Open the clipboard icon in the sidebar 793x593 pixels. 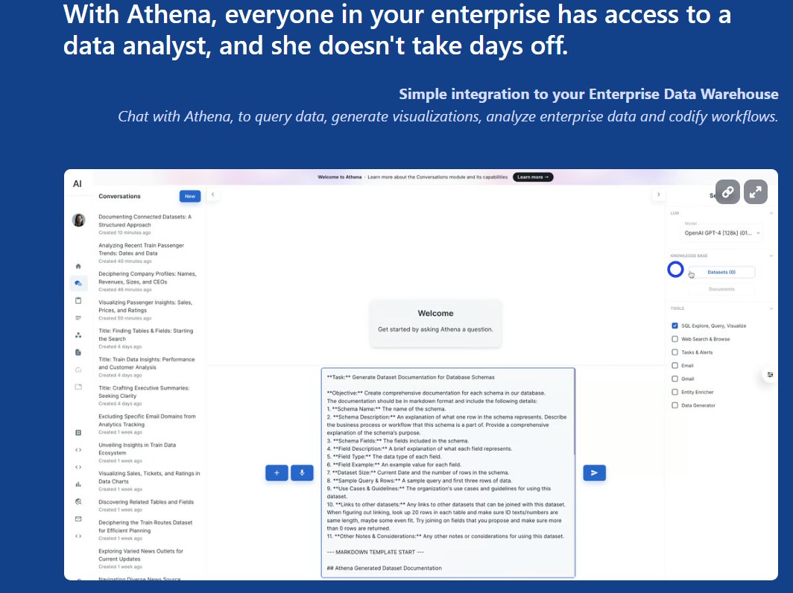click(x=78, y=300)
